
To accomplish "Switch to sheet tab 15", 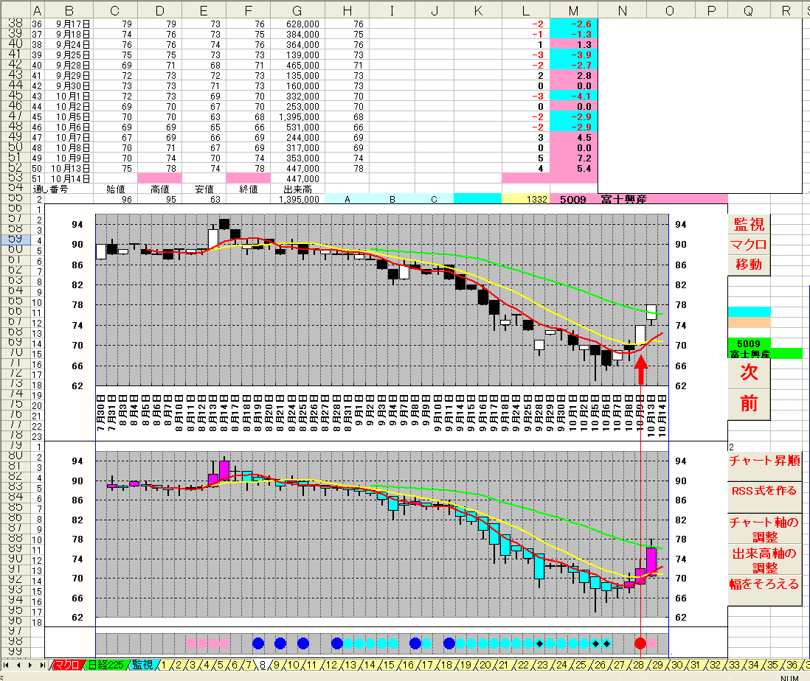I will pos(389,666).
